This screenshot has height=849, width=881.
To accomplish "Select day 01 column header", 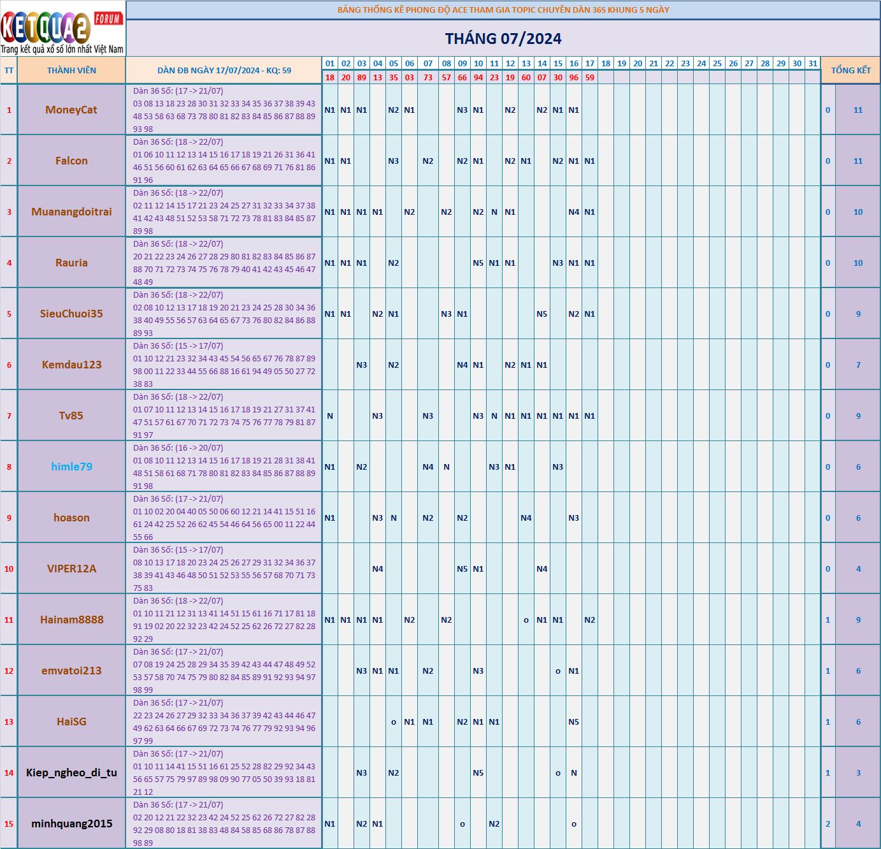I will 330,63.
